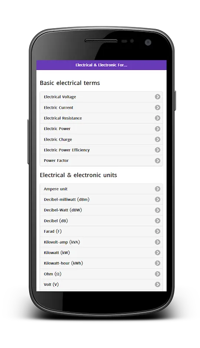Tap chevron icon for Electrical Resistance
The image size is (200, 348).
pos(157,118)
